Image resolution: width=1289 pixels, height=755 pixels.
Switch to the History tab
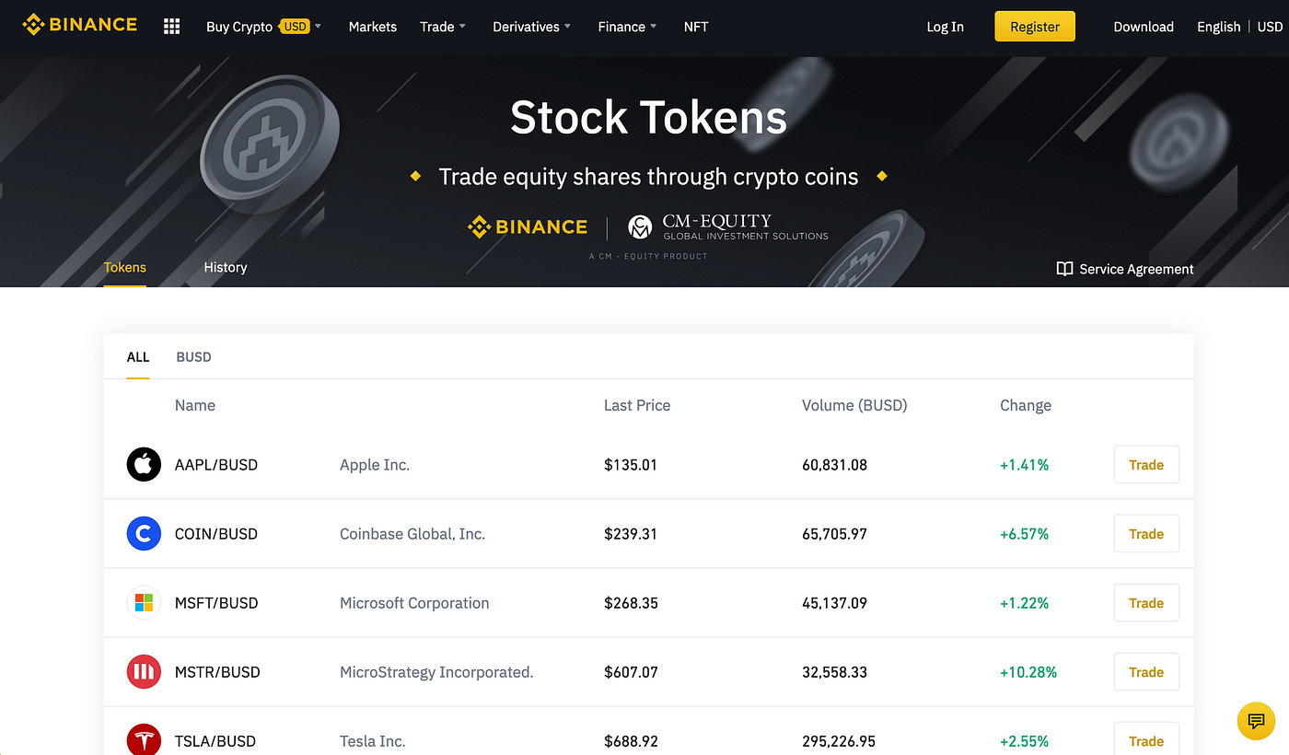pos(225,267)
